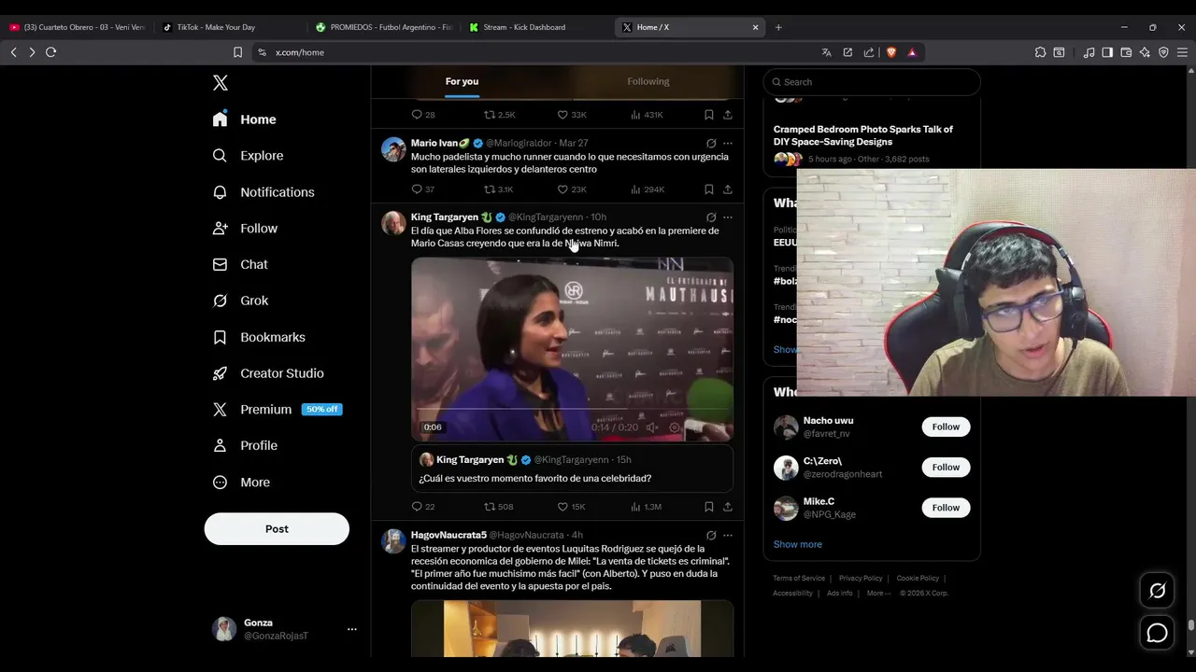Open account options next to Gonza

point(352,629)
